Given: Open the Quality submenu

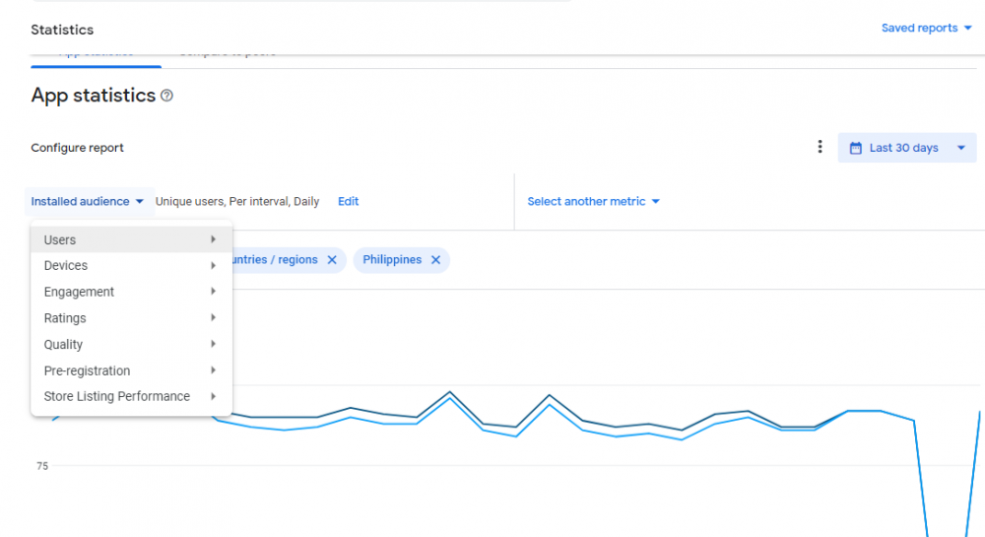Looking at the screenshot, I should click(x=131, y=344).
